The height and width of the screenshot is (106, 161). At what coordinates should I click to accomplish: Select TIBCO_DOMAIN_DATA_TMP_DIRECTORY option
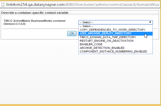coord(115,37)
